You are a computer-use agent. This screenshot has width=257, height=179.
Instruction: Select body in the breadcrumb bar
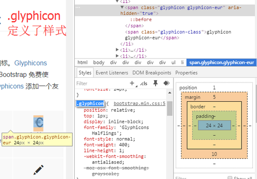tap(99, 62)
